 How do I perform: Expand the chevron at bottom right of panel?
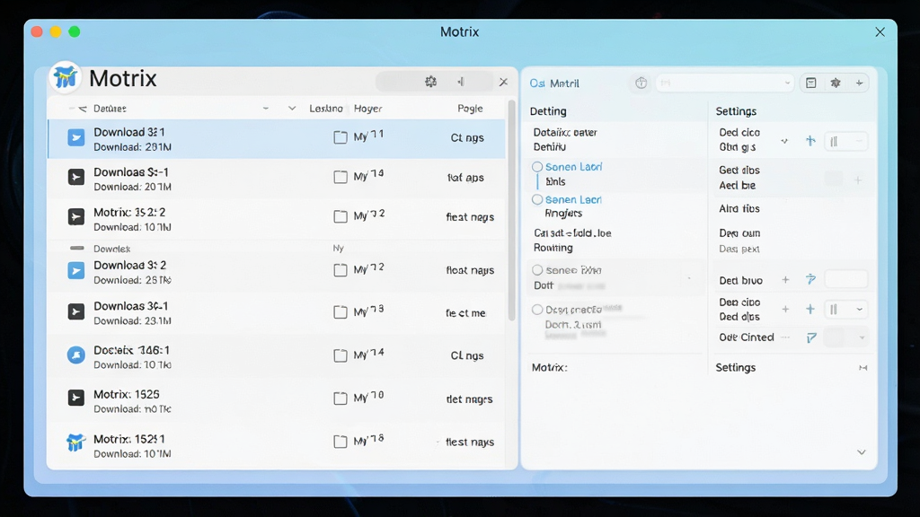(862, 452)
